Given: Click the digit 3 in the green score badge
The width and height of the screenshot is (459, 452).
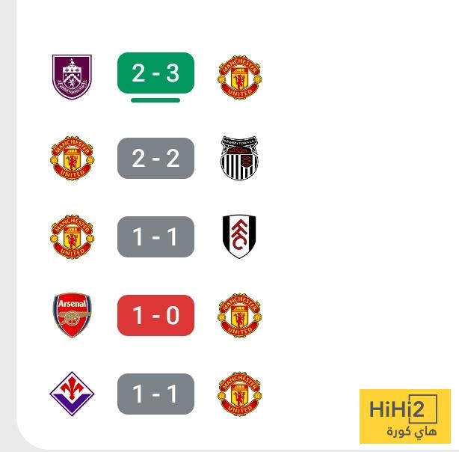Looking at the screenshot, I should 173,73.
